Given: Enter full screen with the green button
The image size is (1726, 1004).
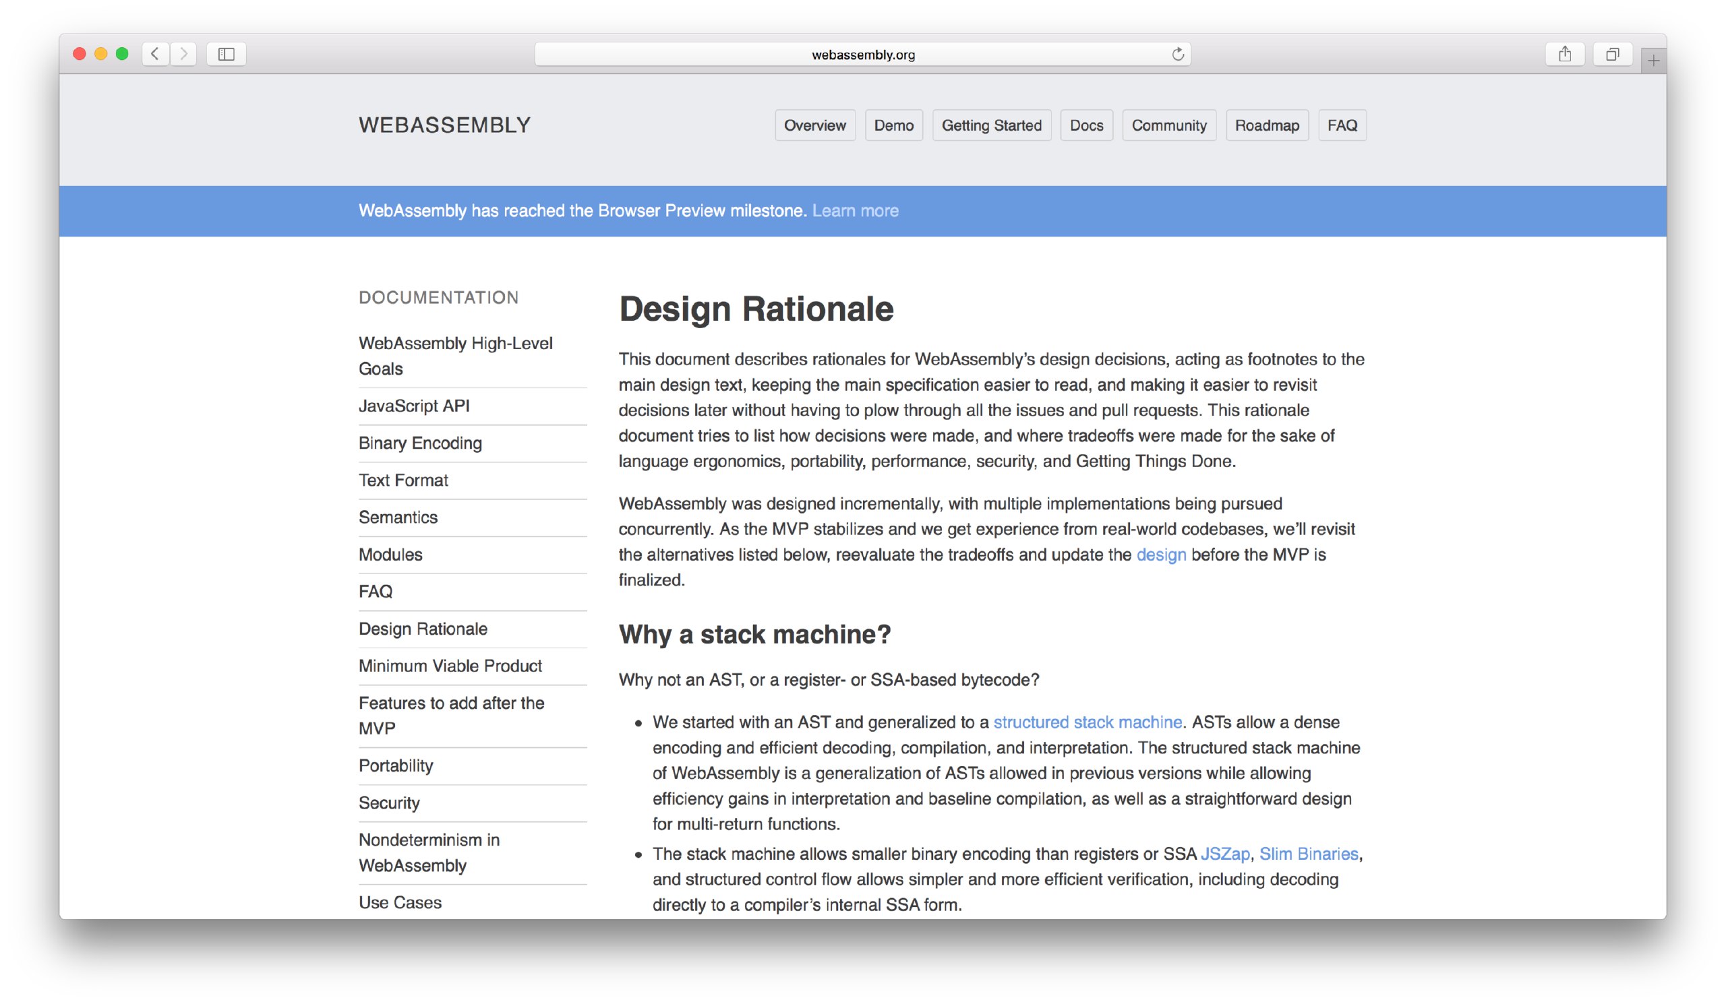Looking at the screenshot, I should point(122,54).
